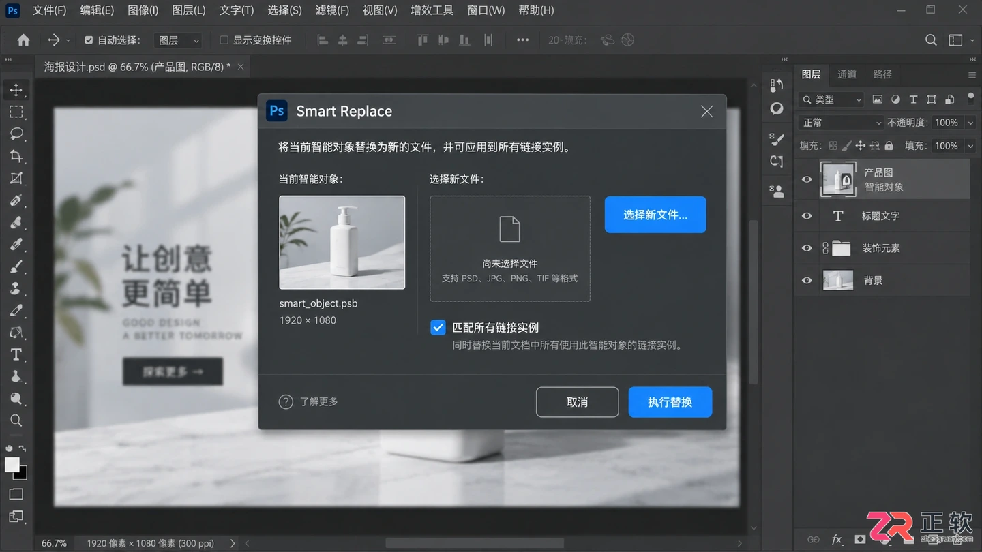The image size is (982, 552).
Task: Filter layers by pixel image icon
Action: tap(878, 99)
